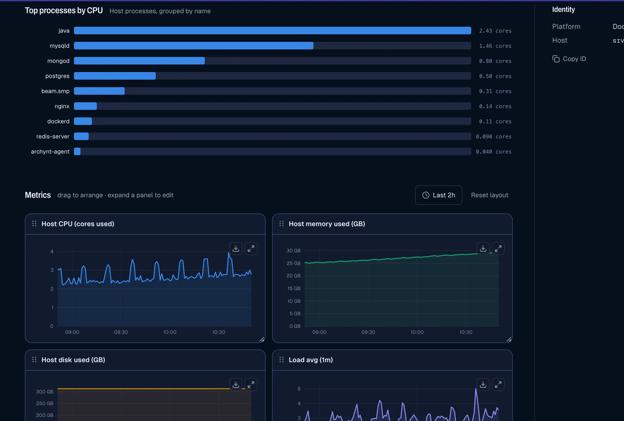Download the Host CPU chart data
The image size is (624, 421).
[x=236, y=249]
